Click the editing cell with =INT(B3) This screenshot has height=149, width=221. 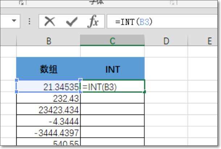pos(112,86)
